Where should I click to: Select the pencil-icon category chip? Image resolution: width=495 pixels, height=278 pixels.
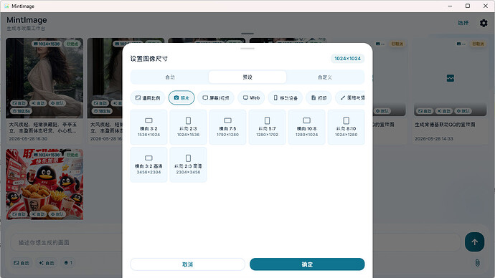350,98
